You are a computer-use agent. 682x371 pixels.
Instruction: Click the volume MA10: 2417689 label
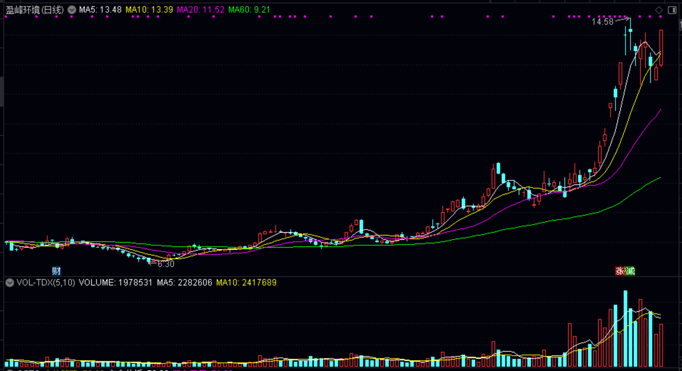246,283
